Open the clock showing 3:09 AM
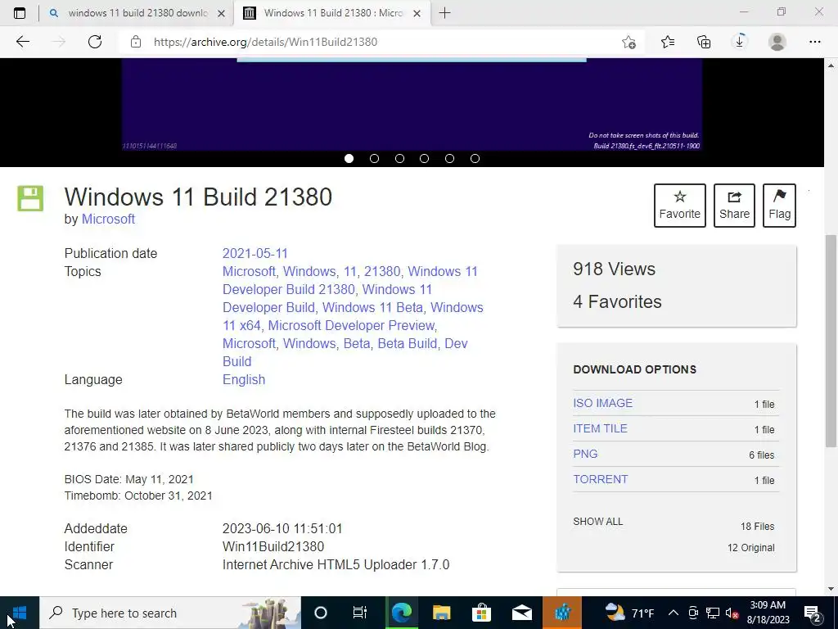The width and height of the screenshot is (838, 629). click(x=768, y=613)
